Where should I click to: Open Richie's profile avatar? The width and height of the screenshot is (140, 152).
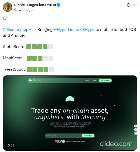coord(8,7)
